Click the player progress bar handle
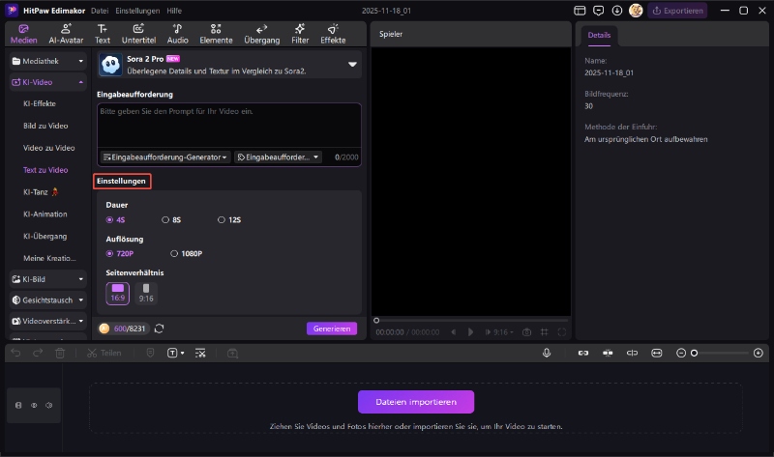The image size is (774, 457). pos(376,321)
